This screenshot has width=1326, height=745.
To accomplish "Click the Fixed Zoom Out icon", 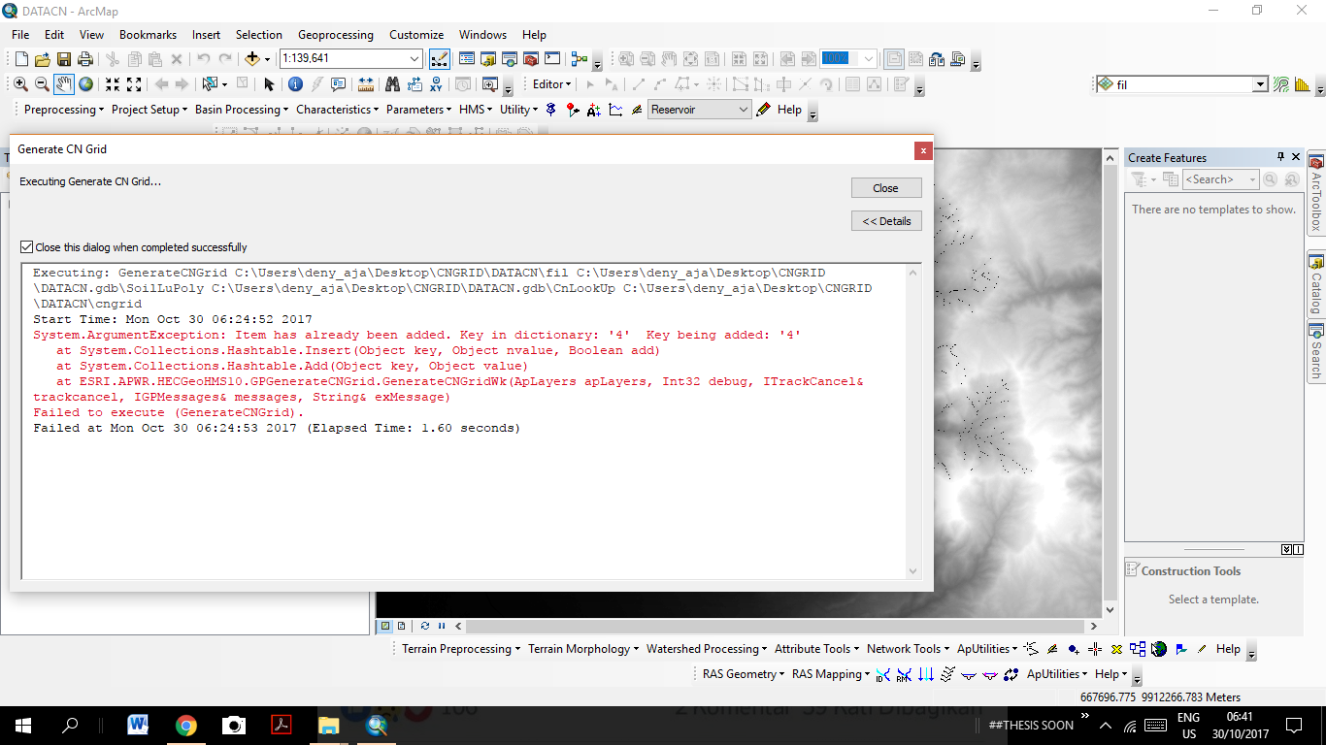I will coord(134,84).
